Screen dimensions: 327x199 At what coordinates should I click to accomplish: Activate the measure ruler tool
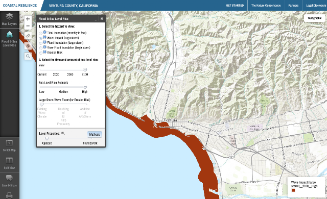28,36
